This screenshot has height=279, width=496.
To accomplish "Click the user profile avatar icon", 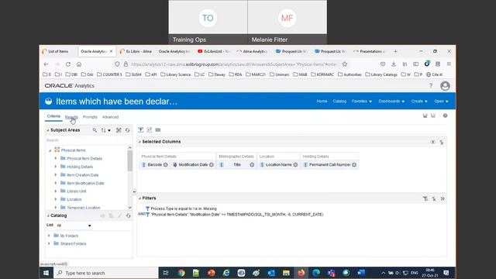I will 445,86.
